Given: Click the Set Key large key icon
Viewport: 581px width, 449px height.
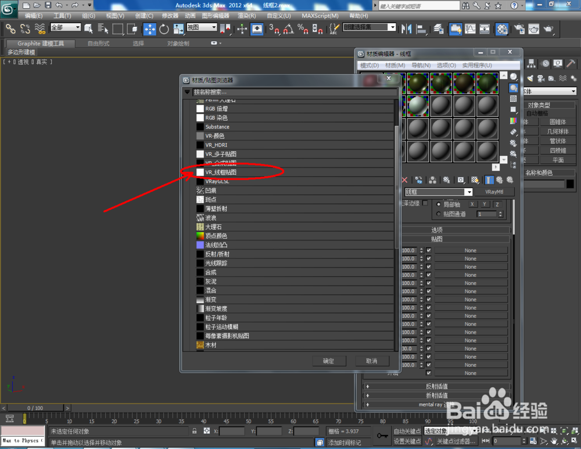Looking at the screenshot, I should coord(382,435).
